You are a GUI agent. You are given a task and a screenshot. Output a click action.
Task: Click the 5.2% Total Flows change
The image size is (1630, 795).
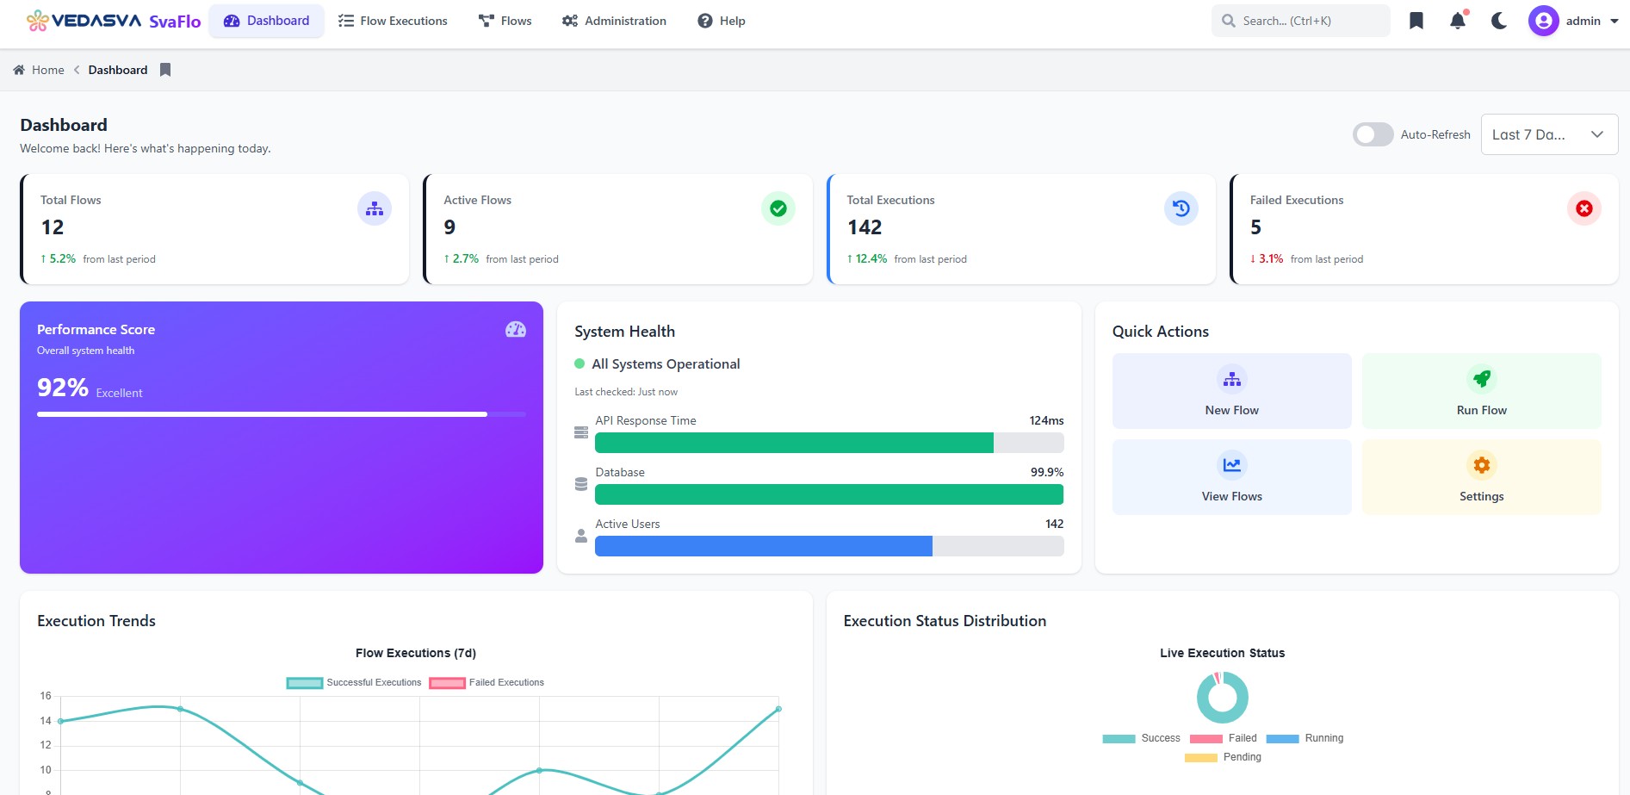pos(59,258)
